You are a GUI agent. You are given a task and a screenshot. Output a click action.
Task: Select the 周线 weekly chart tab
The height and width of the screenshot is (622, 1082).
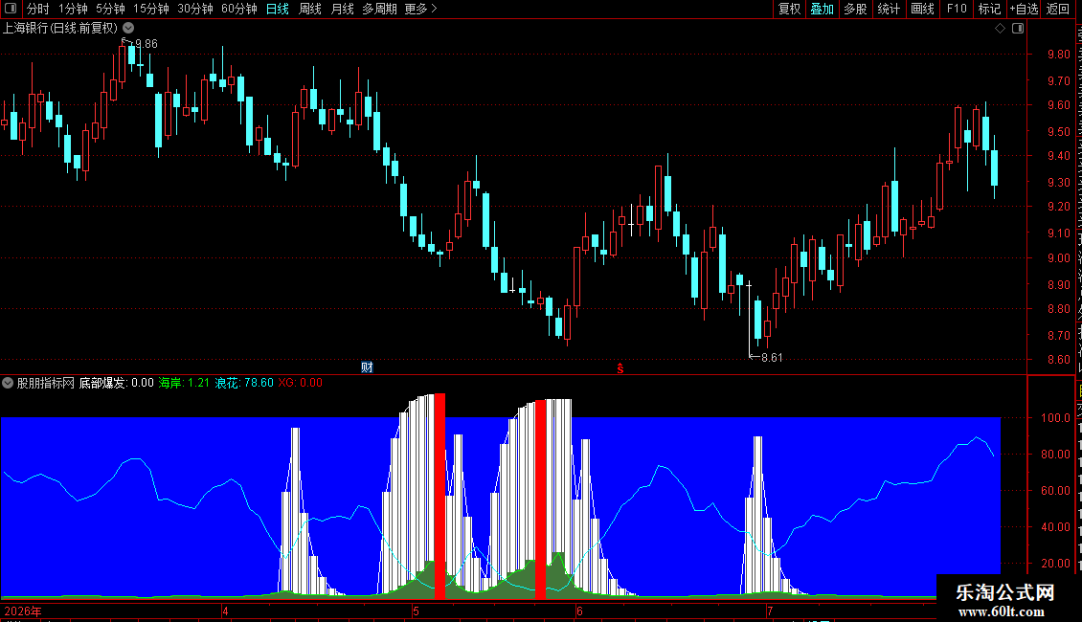(x=310, y=9)
